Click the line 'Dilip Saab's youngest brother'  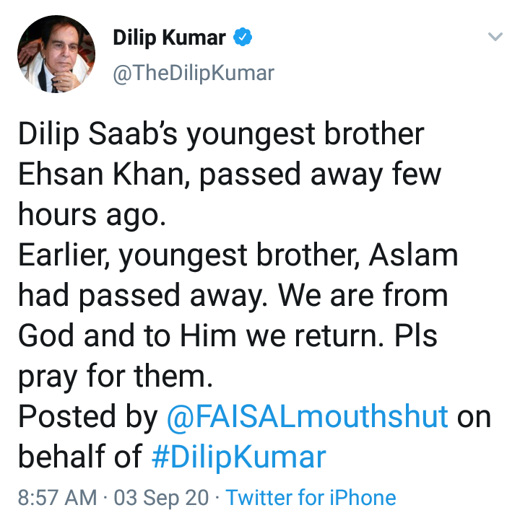(221, 134)
